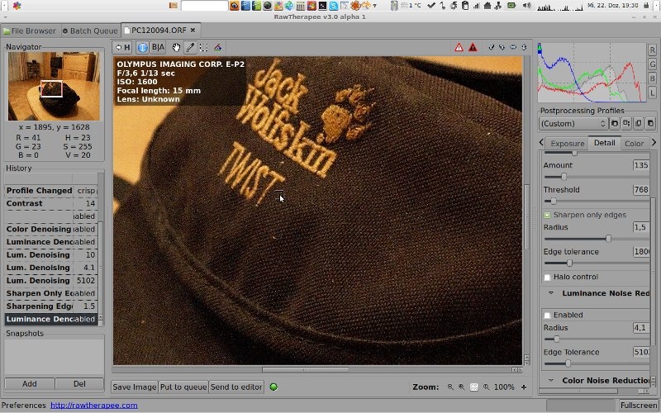Toggle before/after B|A view
The width and height of the screenshot is (661, 413).
(158, 48)
